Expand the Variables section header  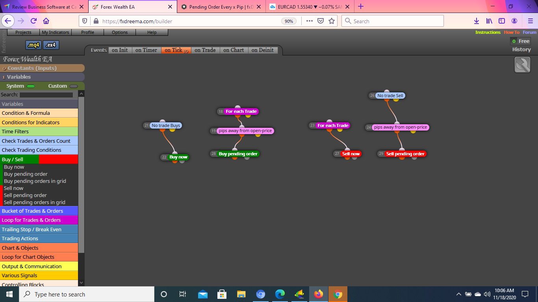coord(42,77)
